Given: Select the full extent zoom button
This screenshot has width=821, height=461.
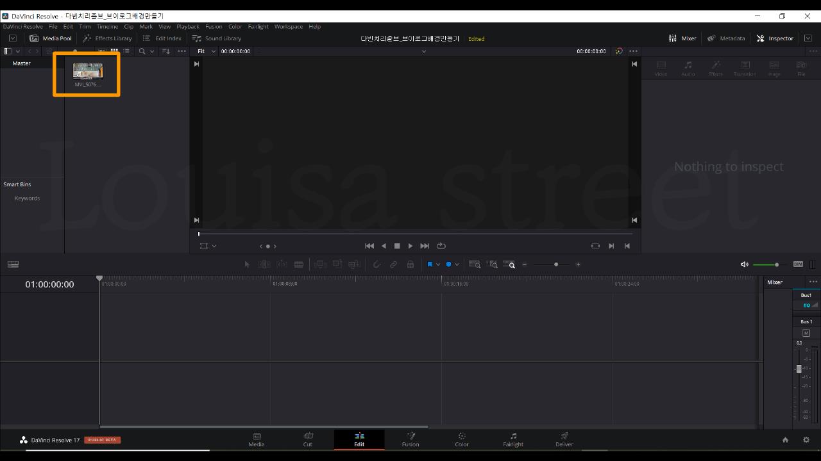Looking at the screenshot, I should (475, 264).
